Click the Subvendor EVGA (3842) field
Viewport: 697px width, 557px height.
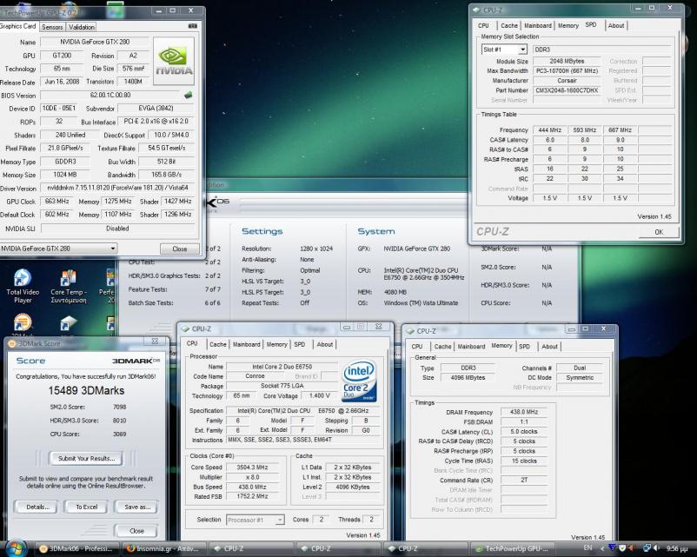pos(156,109)
